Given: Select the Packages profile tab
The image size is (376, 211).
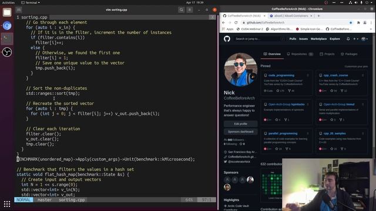Looking at the screenshot, I should (x=349, y=54).
